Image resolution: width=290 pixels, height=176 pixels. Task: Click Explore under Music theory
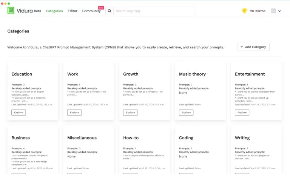click(186, 113)
